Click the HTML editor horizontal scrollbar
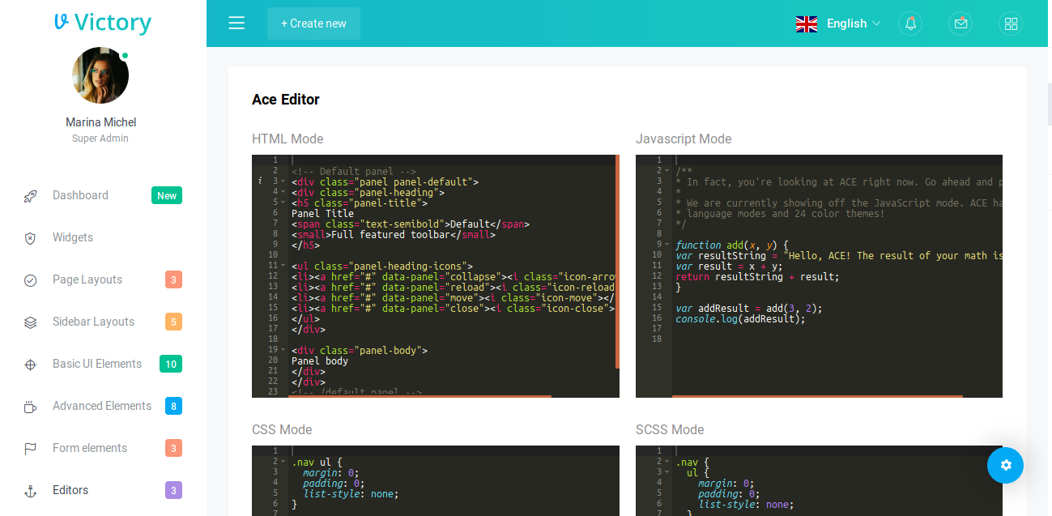1052x516 pixels. point(420,396)
